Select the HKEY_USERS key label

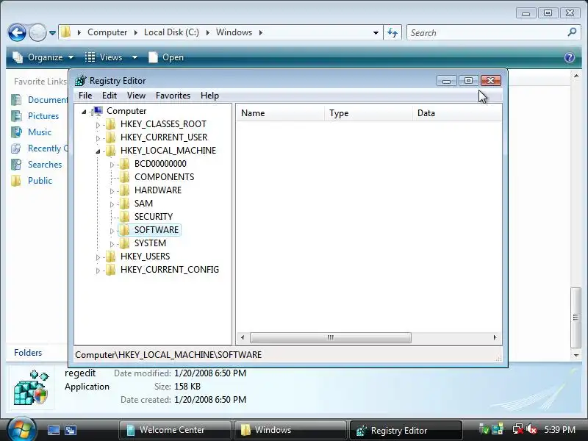[x=145, y=257]
